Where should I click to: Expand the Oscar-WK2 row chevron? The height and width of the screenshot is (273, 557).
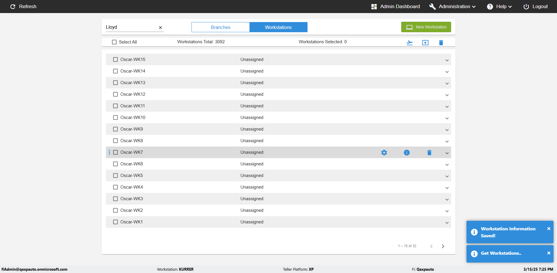(447, 211)
